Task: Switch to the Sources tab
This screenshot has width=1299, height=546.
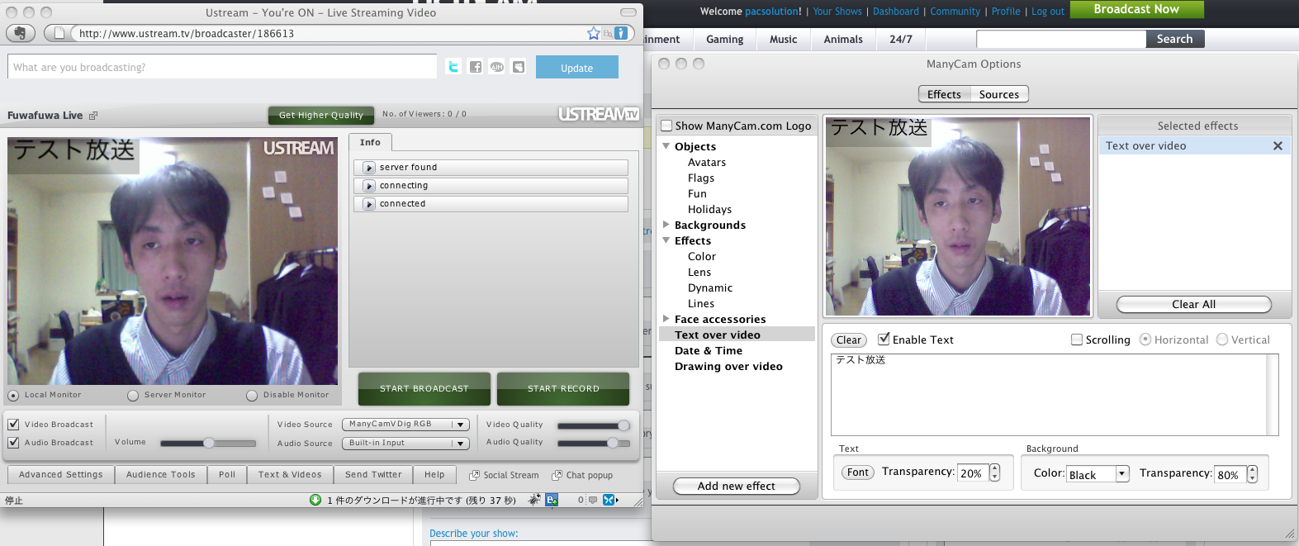Action: [998, 94]
